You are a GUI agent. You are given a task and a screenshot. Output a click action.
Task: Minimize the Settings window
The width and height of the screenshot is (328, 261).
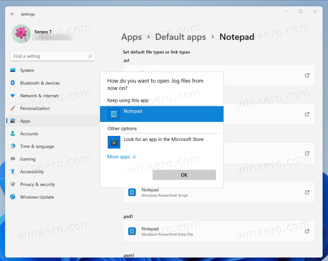(x=286, y=11)
